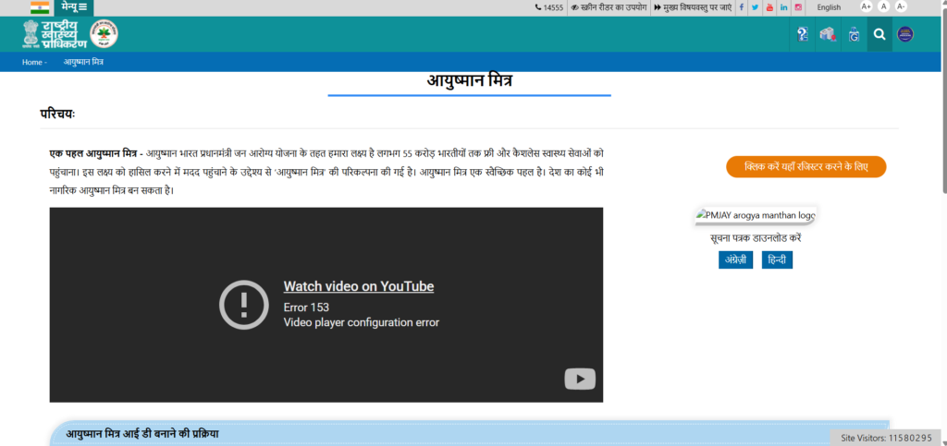This screenshot has height=446, width=947.
Task: Decrease font size with A-
Action: pyautogui.click(x=901, y=6)
